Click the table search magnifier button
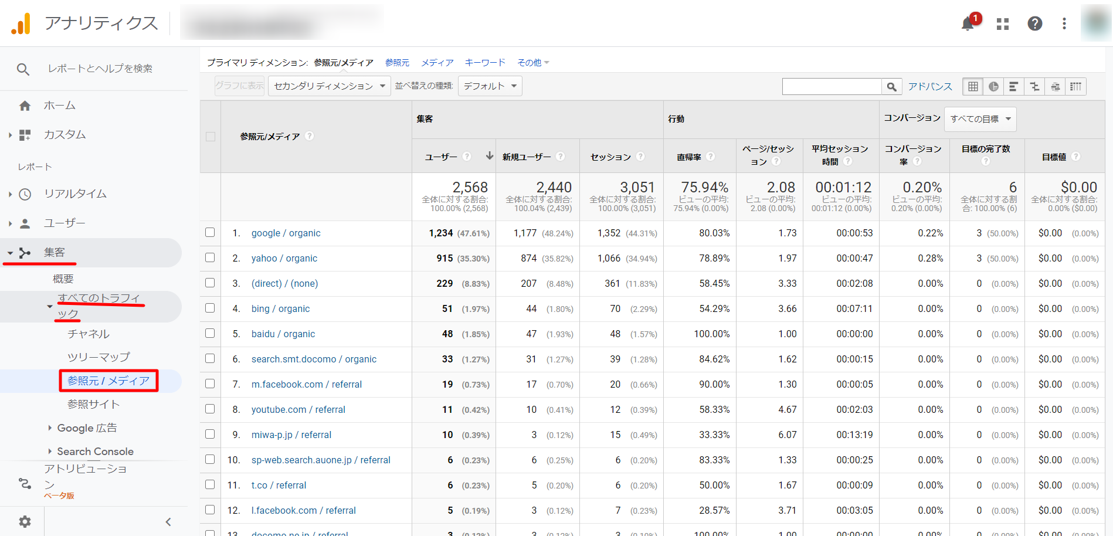 tap(891, 87)
